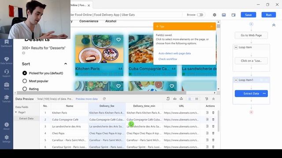
Task: Click the horizontal scrollbar under the web page
Action: (102, 93)
